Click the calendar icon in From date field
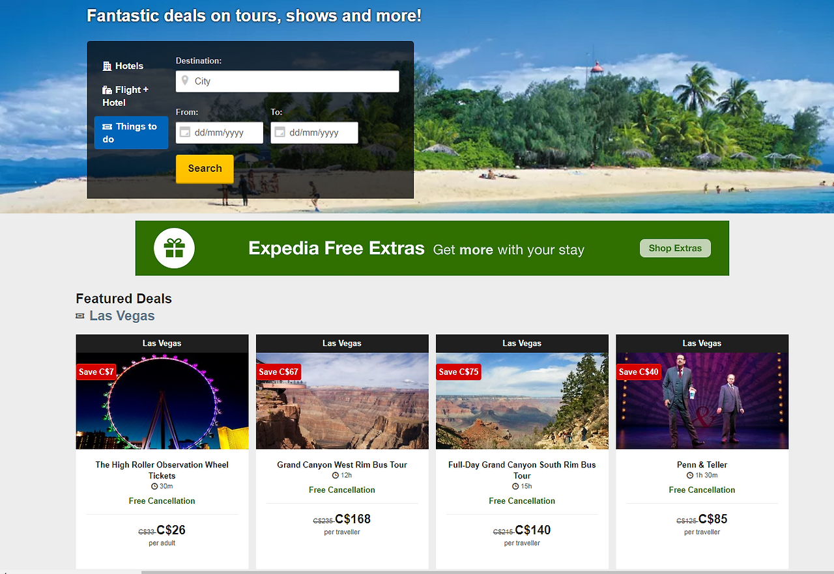The height and width of the screenshot is (574, 834). click(x=185, y=132)
